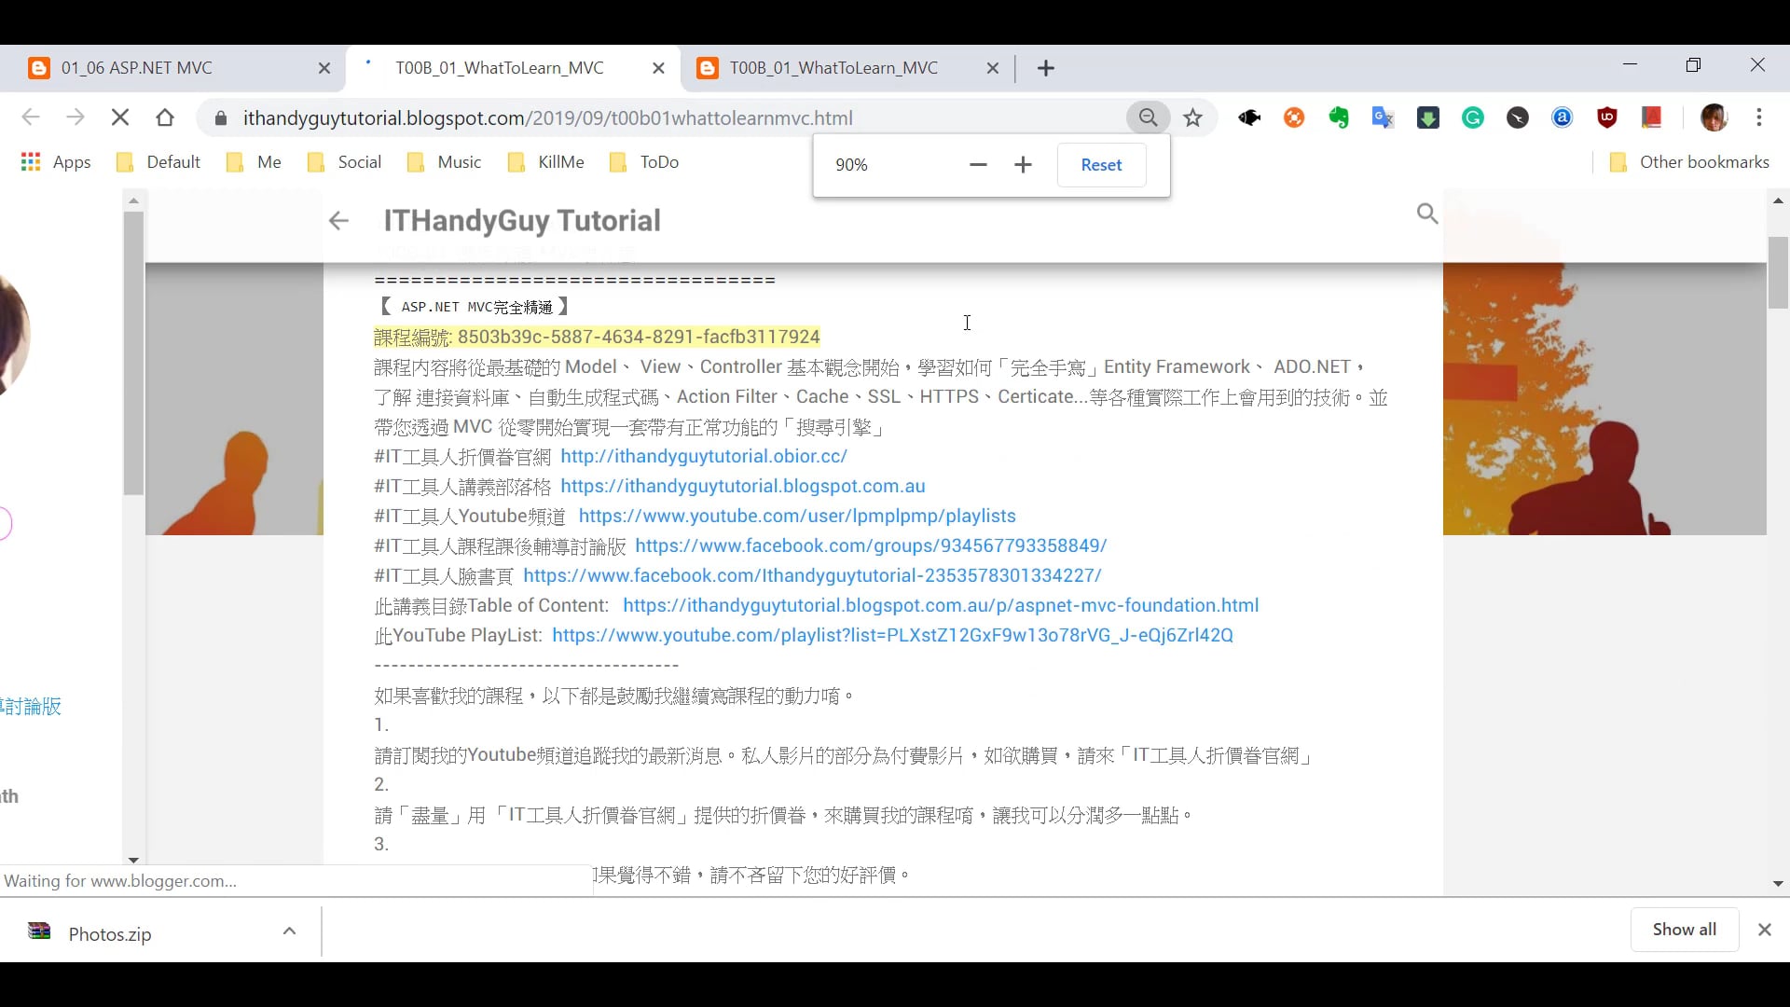Open the Chrome profile avatar menu

coord(1715,117)
